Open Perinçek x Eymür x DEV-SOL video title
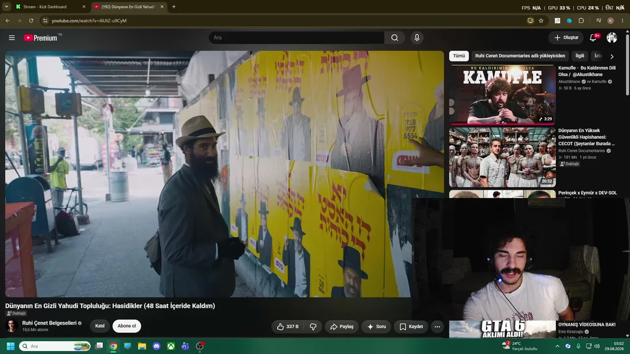630x354 pixels. click(587, 193)
